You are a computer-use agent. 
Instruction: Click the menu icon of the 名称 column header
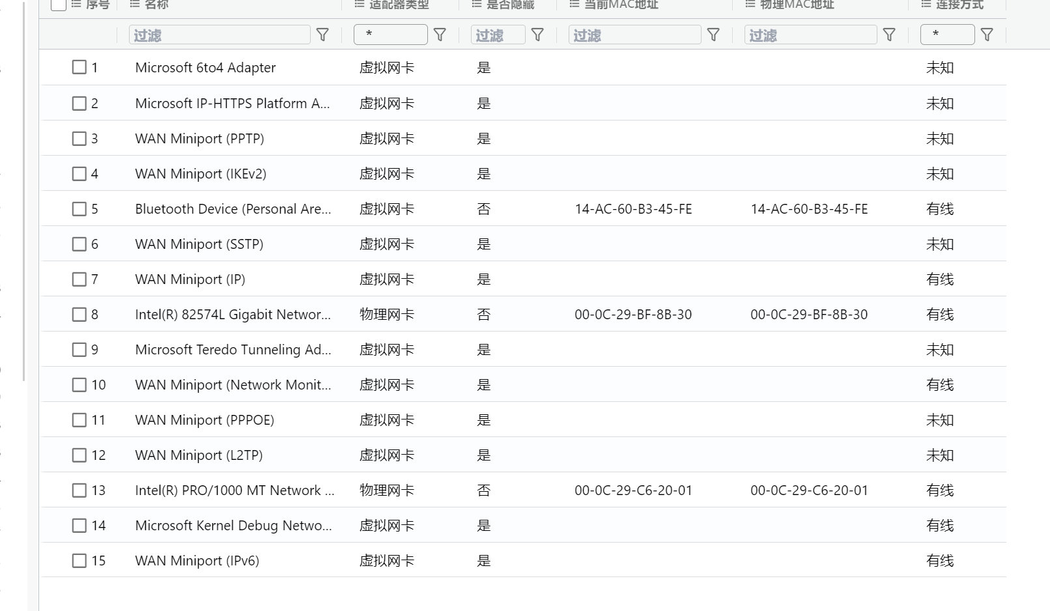[x=135, y=4]
